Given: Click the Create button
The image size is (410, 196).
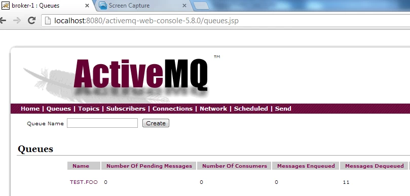Looking at the screenshot, I should tap(156, 123).
